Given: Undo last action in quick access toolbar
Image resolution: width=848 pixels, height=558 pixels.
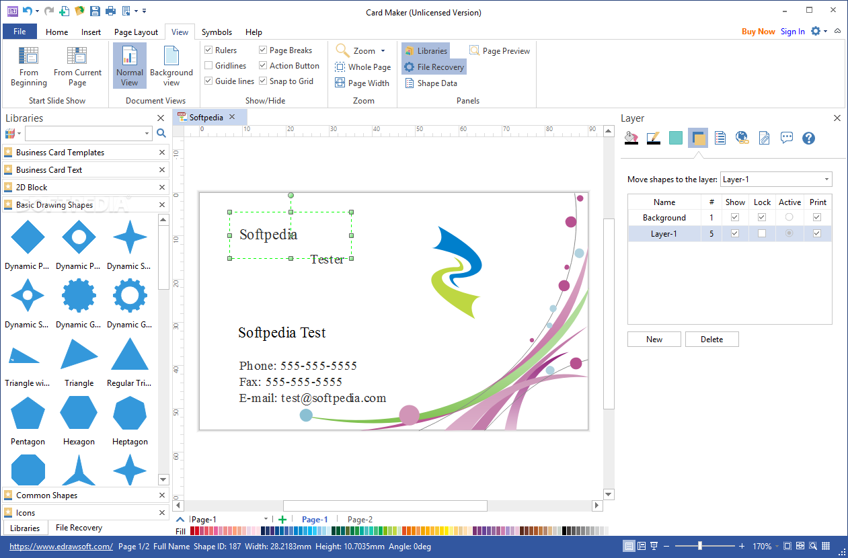Looking at the screenshot, I should point(27,11).
